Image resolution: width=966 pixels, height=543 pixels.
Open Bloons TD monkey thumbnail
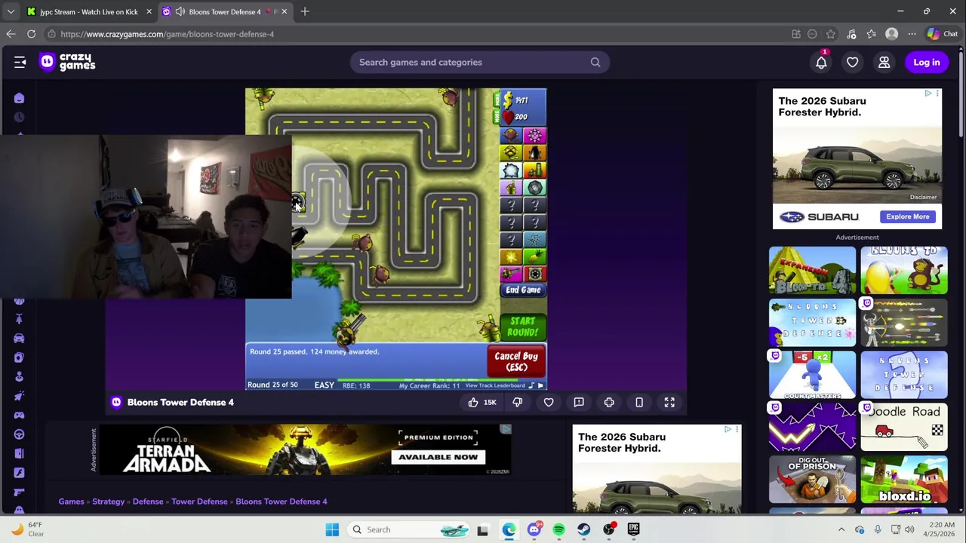904,271
